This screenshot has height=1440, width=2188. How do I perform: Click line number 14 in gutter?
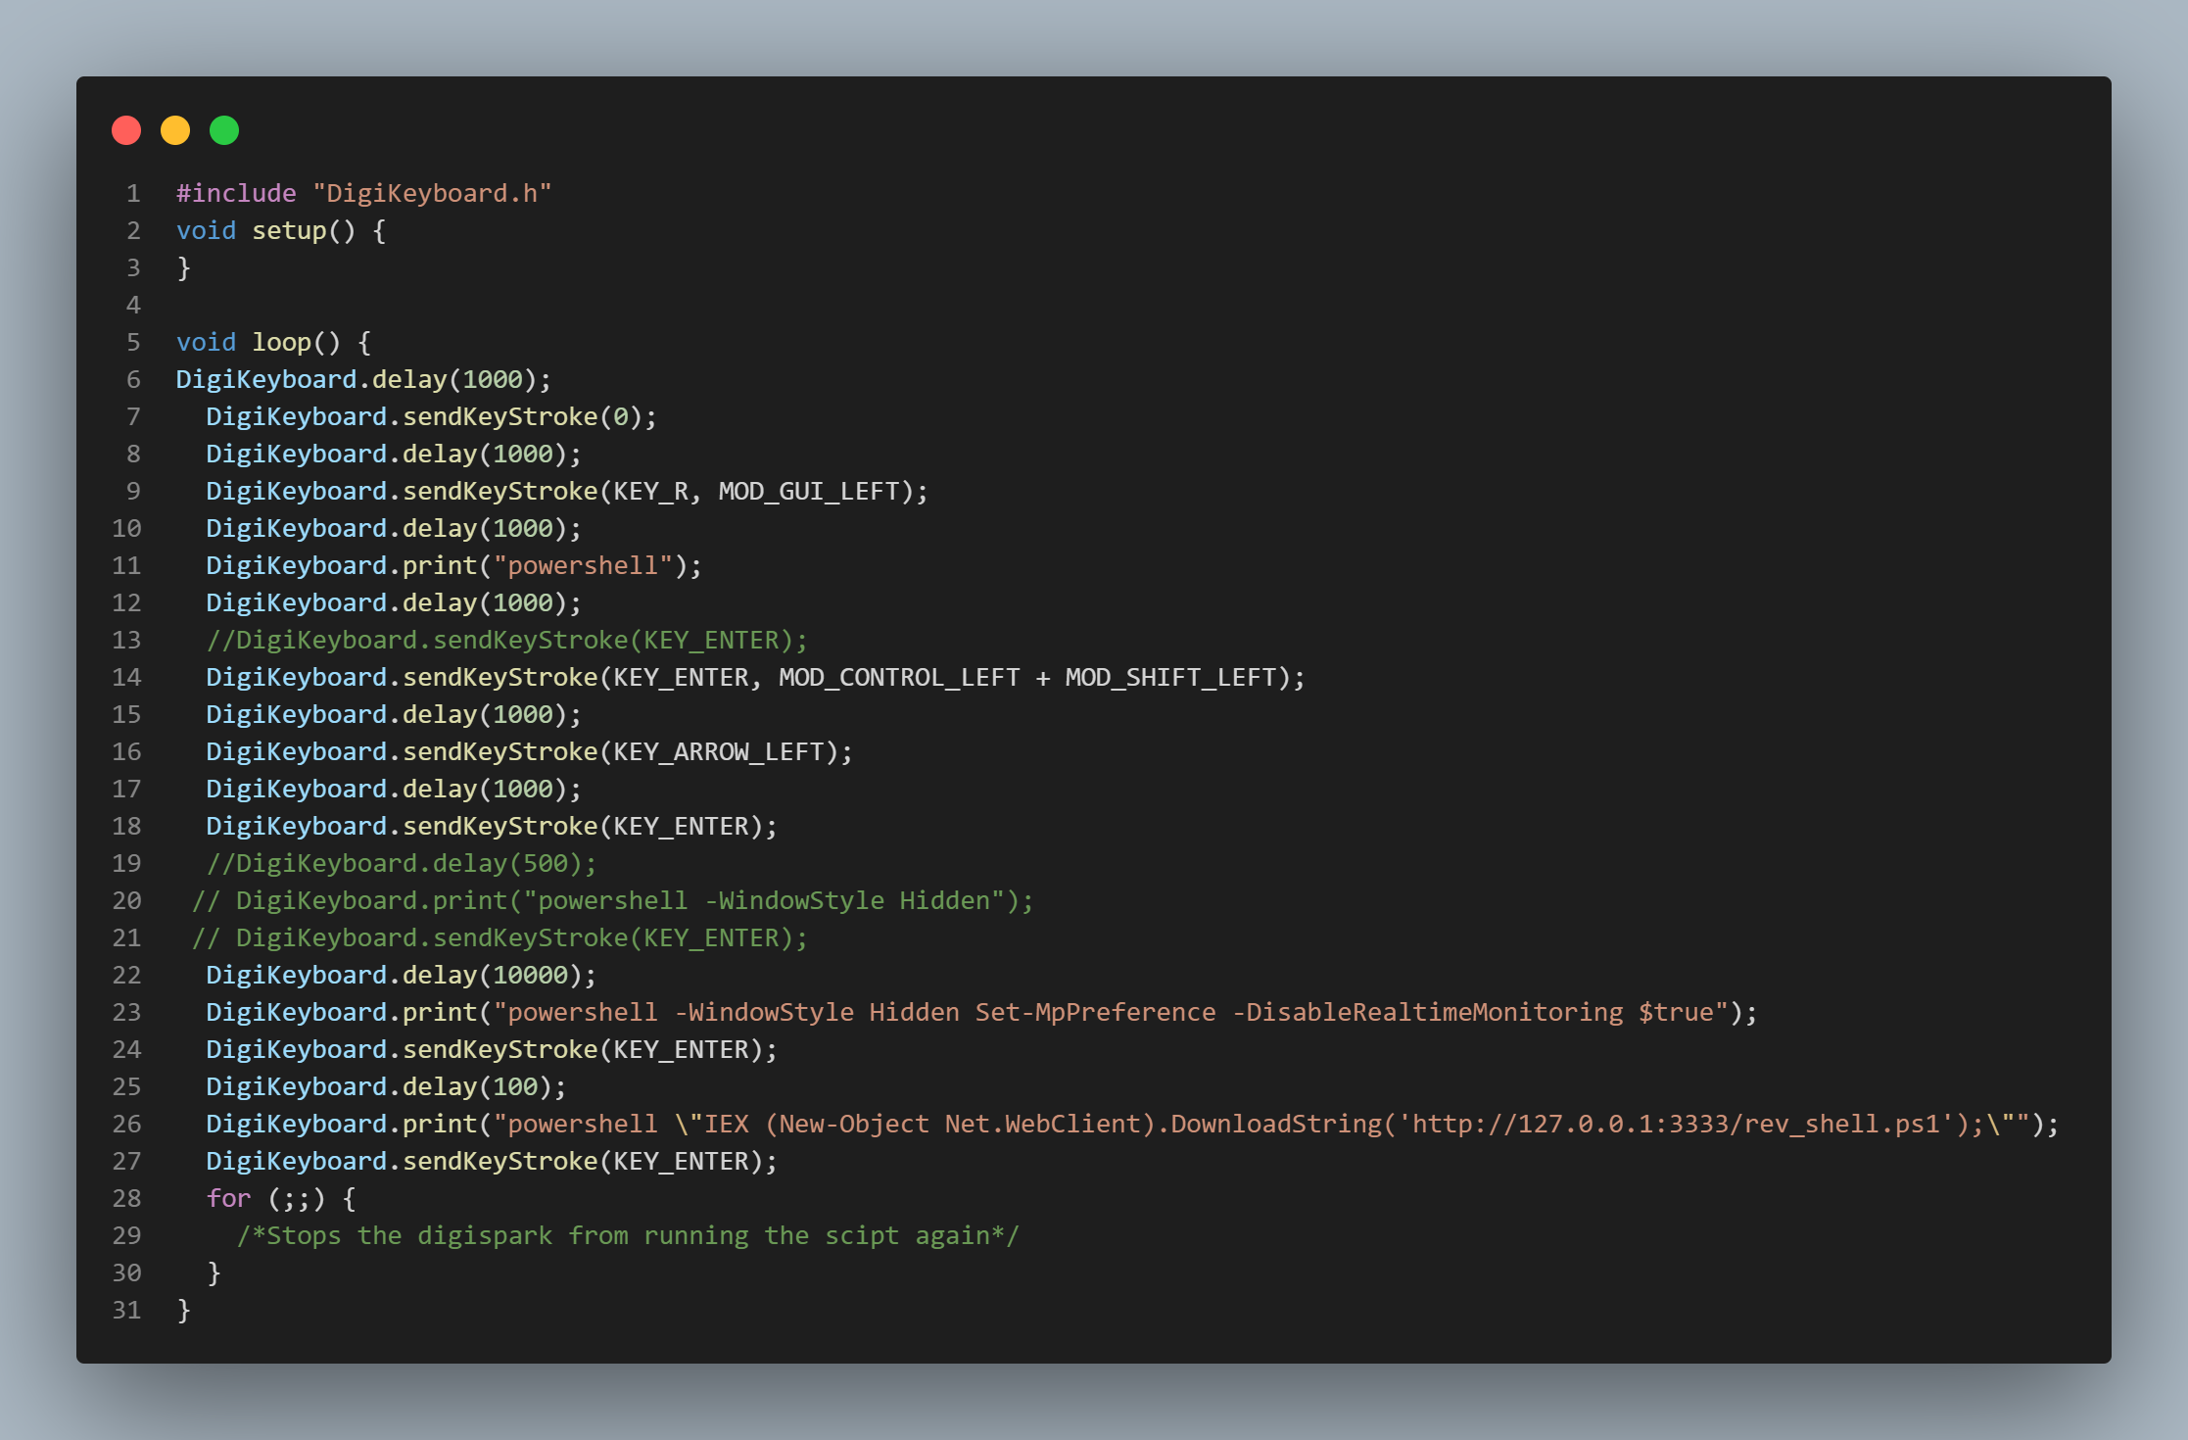[x=126, y=677]
